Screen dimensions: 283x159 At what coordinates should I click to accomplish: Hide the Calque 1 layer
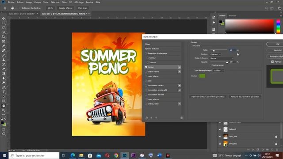[220, 129]
